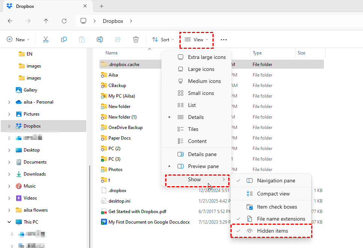This screenshot has height=248, width=363.
Task: Click the Delete trash can icon
Action: (x=136, y=39)
